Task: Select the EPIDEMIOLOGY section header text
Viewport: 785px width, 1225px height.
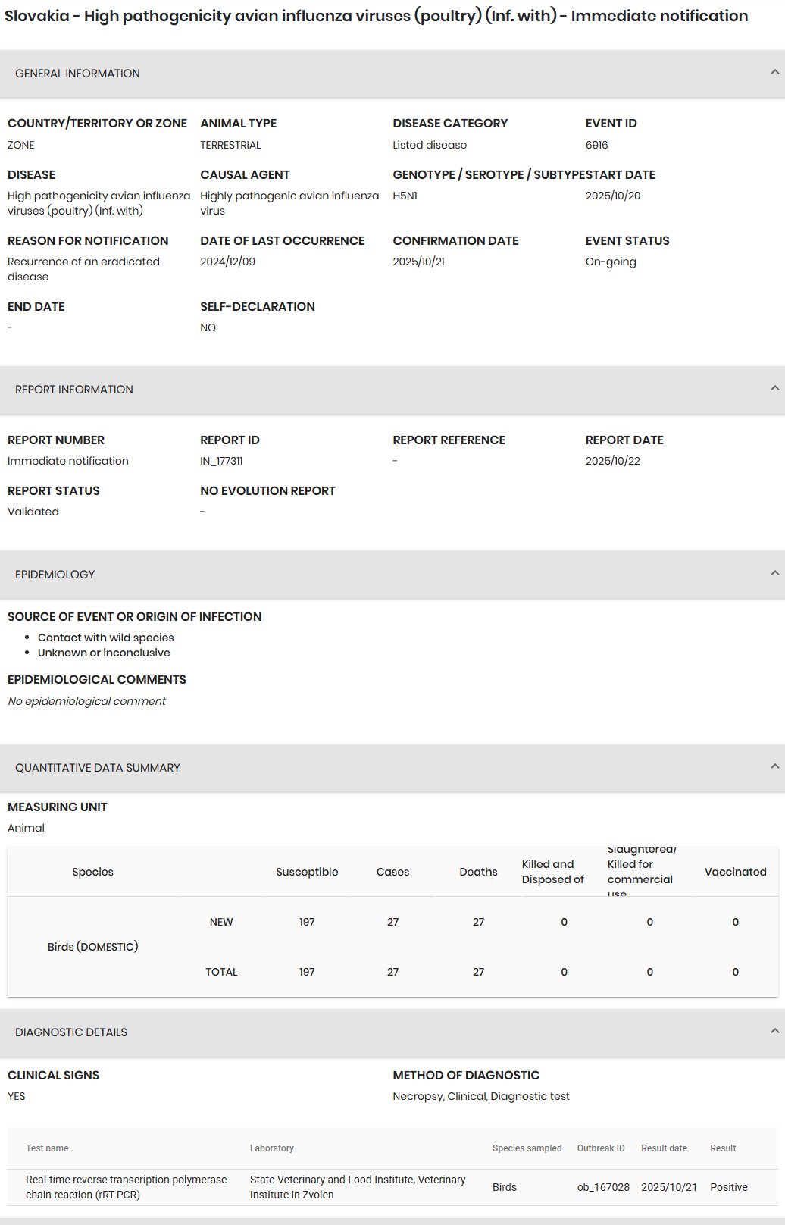Action: pos(55,575)
